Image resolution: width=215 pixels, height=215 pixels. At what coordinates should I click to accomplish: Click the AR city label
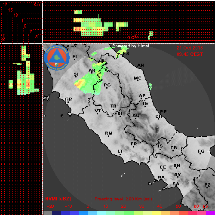[x=92, y=71]
